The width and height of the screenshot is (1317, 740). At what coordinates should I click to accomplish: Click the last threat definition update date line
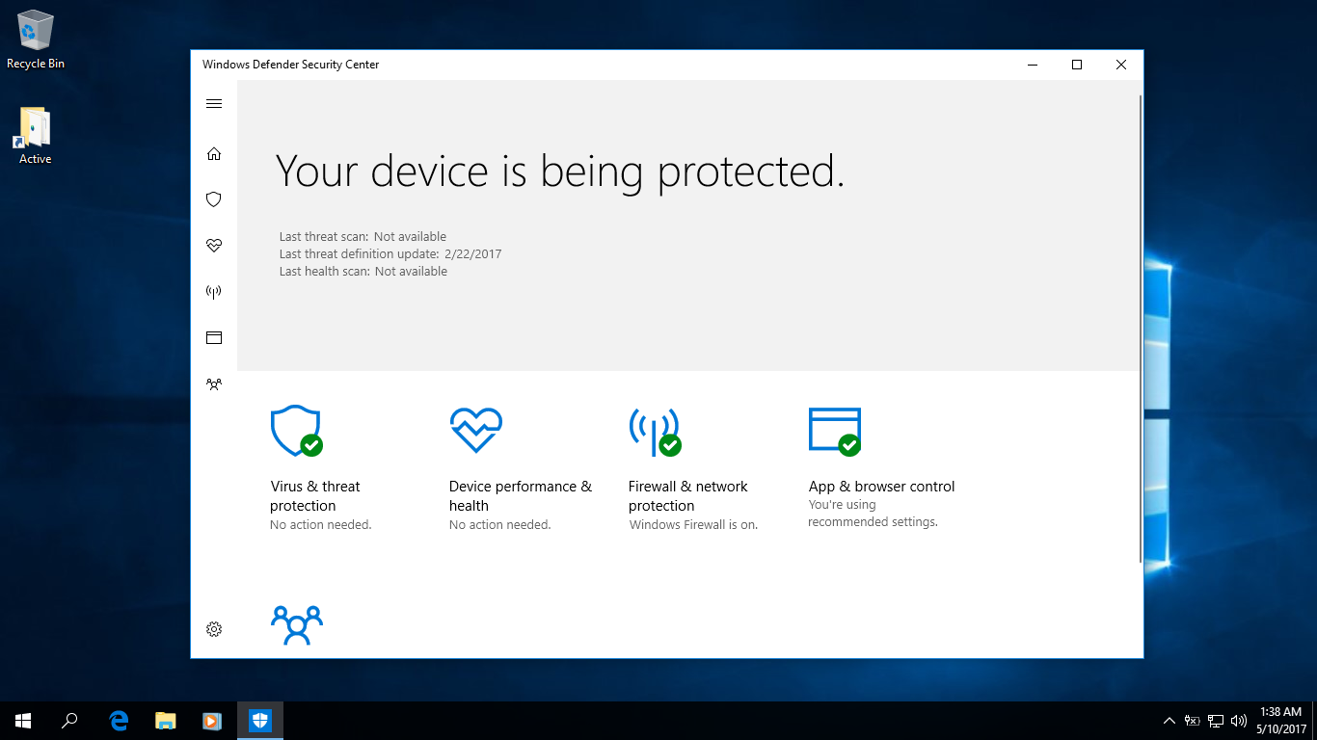390,254
